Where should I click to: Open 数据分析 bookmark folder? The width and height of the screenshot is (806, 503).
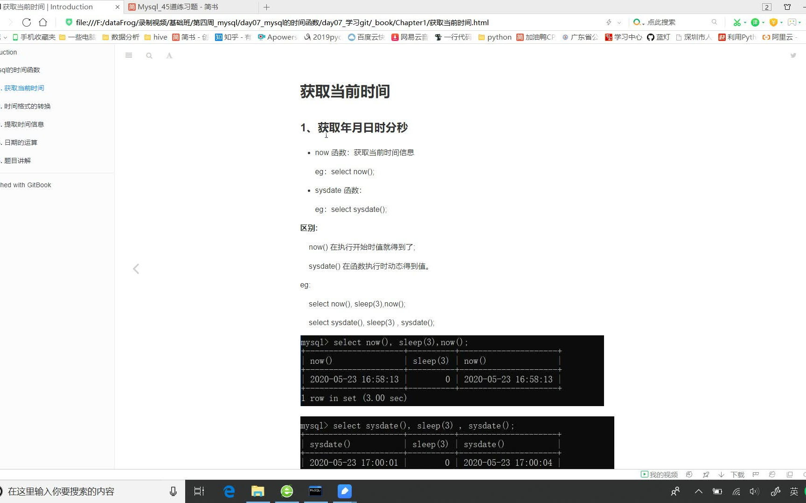coord(121,37)
